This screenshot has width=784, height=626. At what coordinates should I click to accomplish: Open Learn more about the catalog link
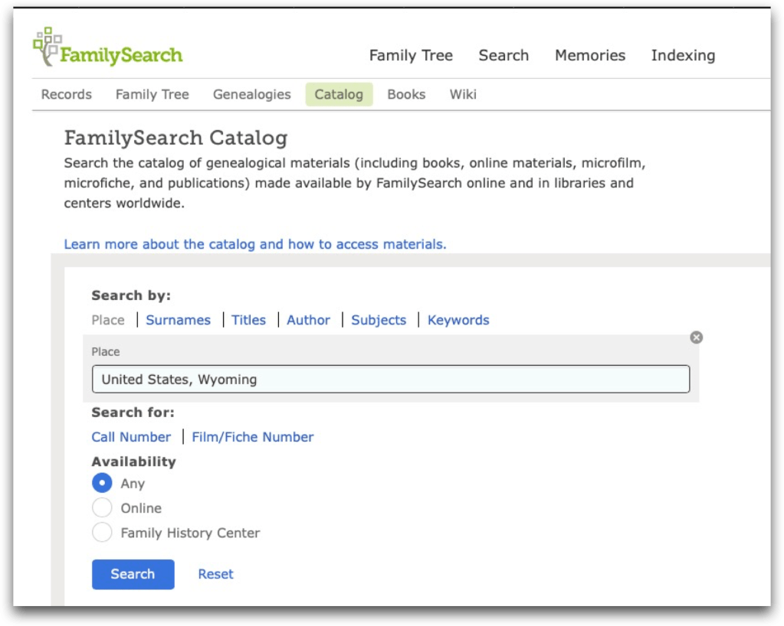(x=254, y=244)
